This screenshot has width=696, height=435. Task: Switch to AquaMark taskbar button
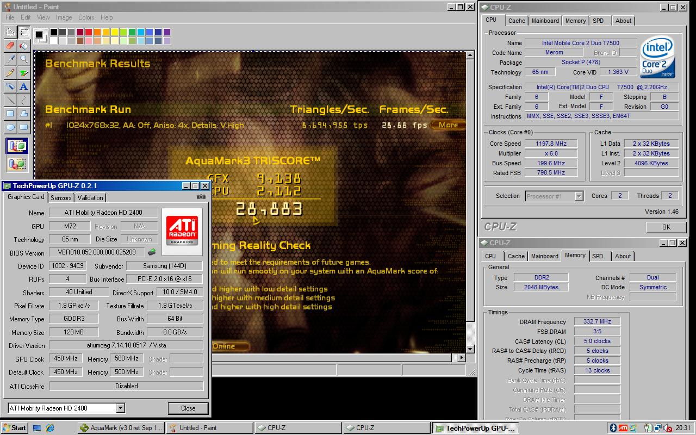(121, 428)
